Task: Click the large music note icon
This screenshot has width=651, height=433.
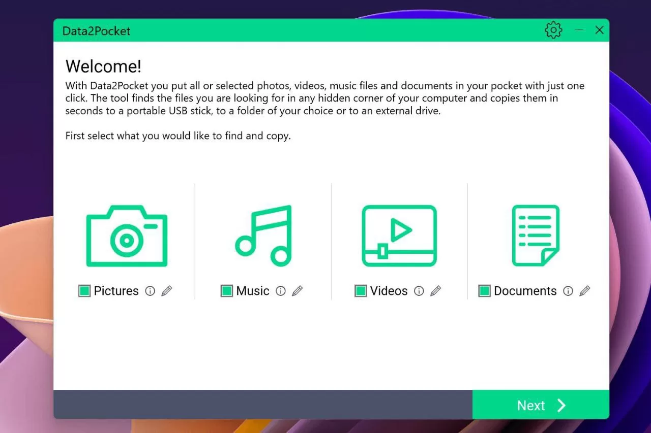Action: [x=263, y=236]
